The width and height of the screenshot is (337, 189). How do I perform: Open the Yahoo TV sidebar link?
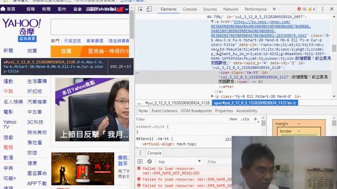pos(9,124)
